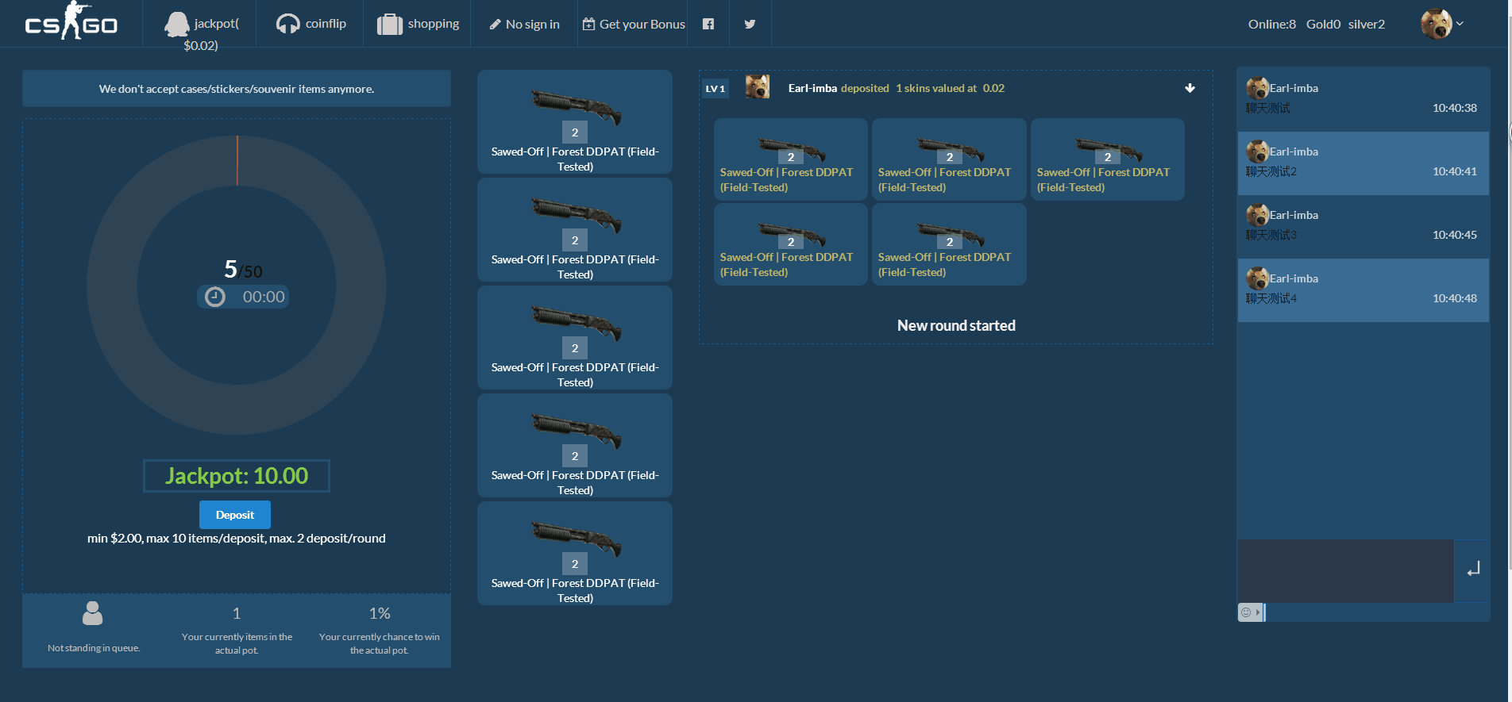
Task: Click 'Not standing in queue.' text
Action: click(x=94, y=648)
